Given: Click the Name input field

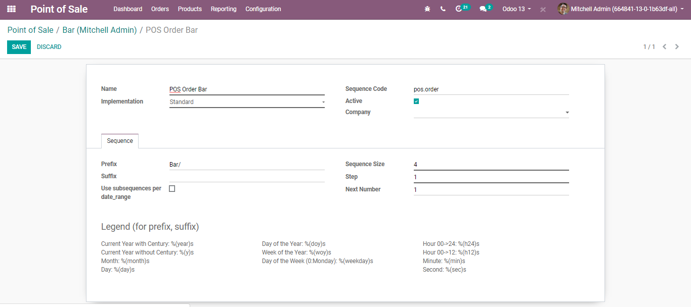Looking at the screenshot, I should (247, 89).
